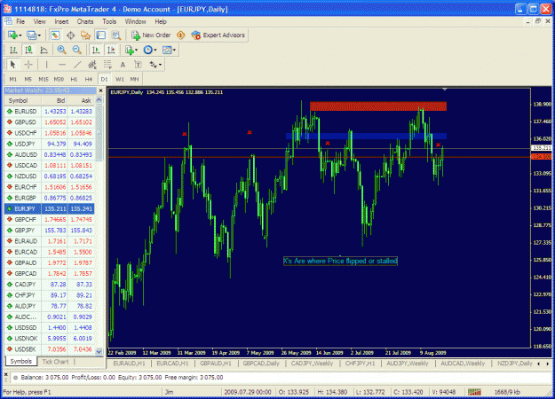555x399 pixels.
Task: Select the Crosshair tool
Action: tap(28, 65)
